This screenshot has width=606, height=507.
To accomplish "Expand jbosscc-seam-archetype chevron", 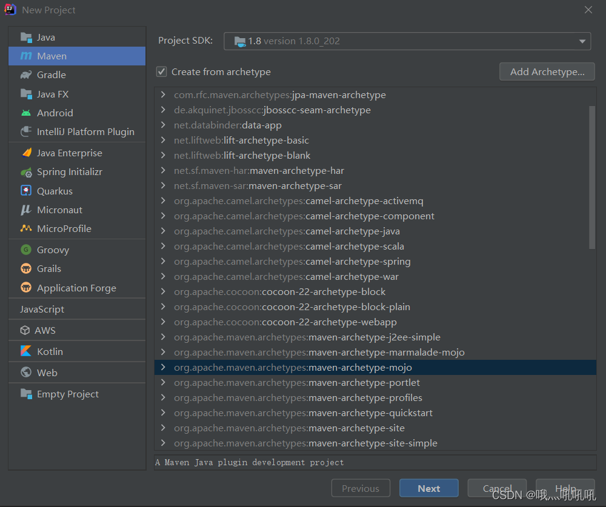I will [x=163, y=110].
